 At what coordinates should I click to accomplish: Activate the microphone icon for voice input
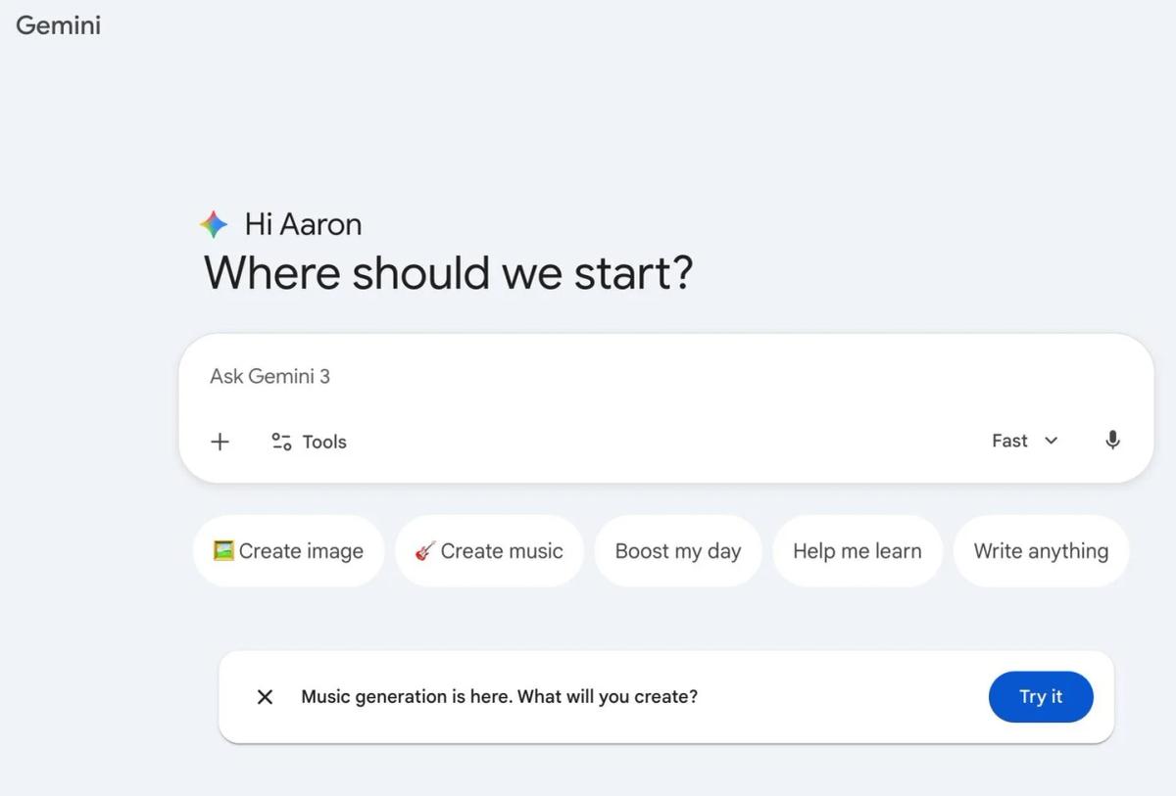1112,441
